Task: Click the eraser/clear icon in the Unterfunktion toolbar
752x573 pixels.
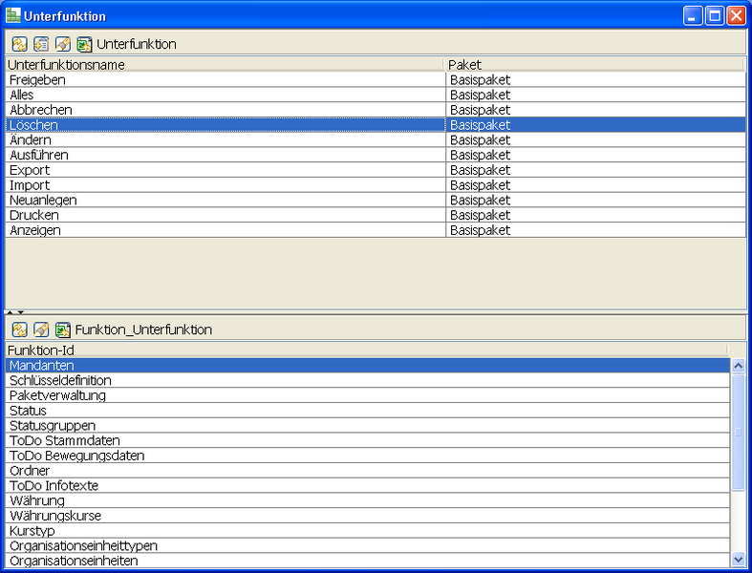Action: point(63,44)
